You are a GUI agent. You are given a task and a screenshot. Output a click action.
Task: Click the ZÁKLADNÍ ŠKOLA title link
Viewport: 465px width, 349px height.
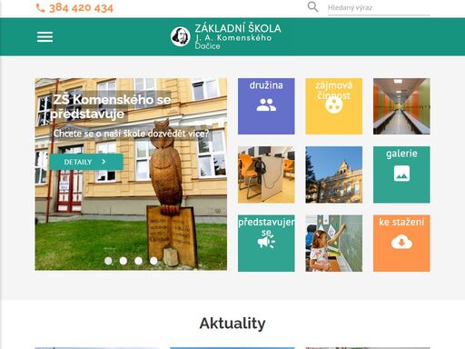click(x=238, y=28)
